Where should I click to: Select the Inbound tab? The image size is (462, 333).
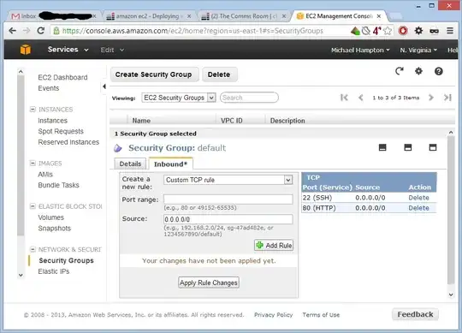click(170, 164)
